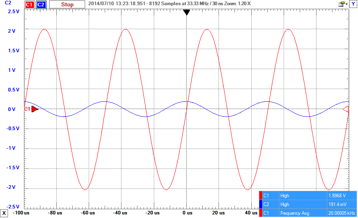
Task: Open the plot options icon
Action: click(x=341, y=4)
